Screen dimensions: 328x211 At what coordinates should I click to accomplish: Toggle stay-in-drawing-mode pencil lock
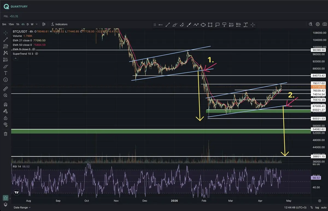tap(5, 111)
